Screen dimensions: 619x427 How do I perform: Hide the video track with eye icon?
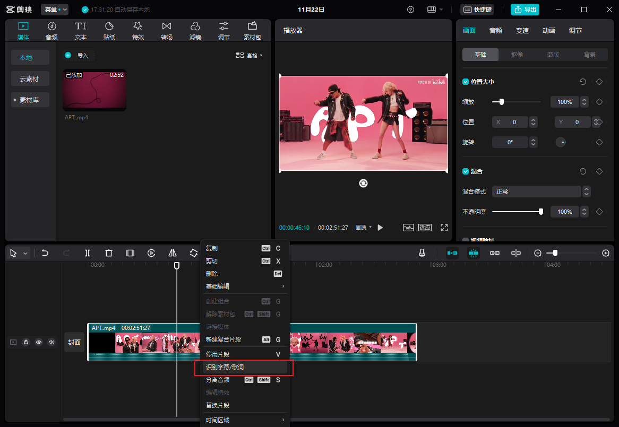point(39,342)
